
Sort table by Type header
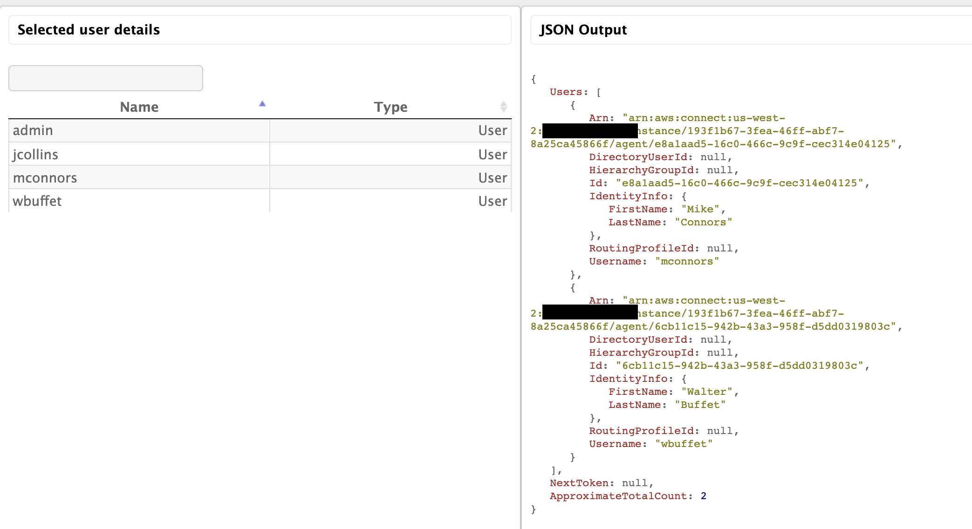point(390,107)
